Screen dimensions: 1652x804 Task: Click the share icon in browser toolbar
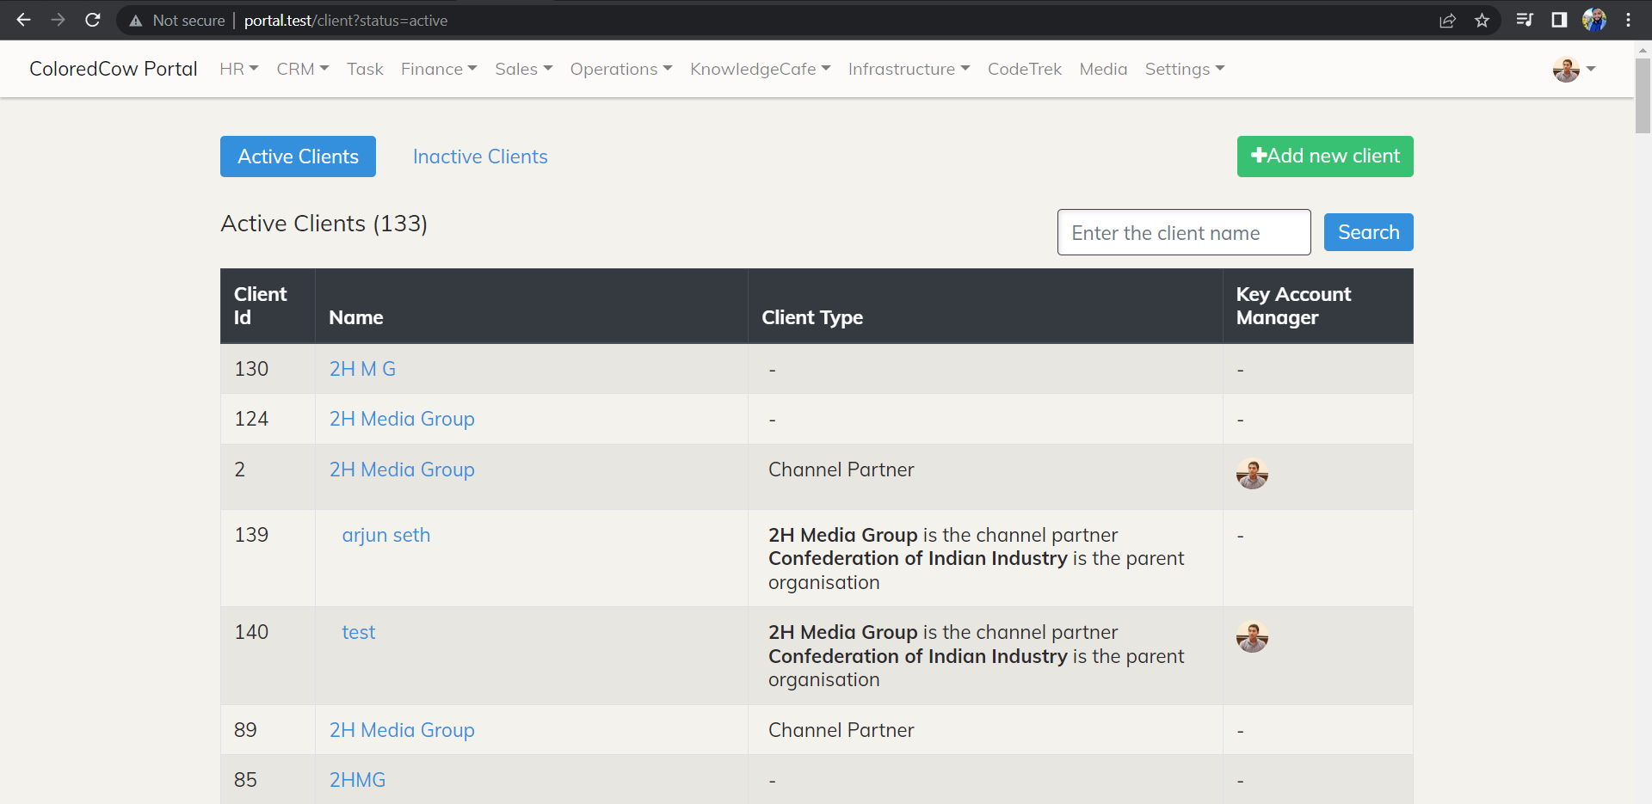[x=1447, y=20]
